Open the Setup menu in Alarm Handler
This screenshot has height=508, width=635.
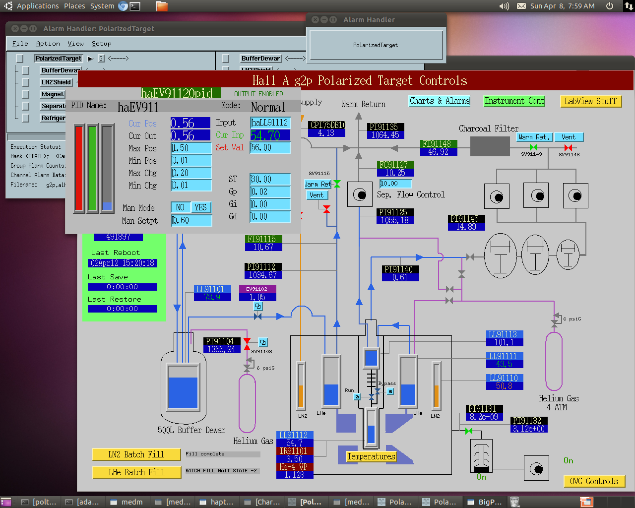pos(102,44)
